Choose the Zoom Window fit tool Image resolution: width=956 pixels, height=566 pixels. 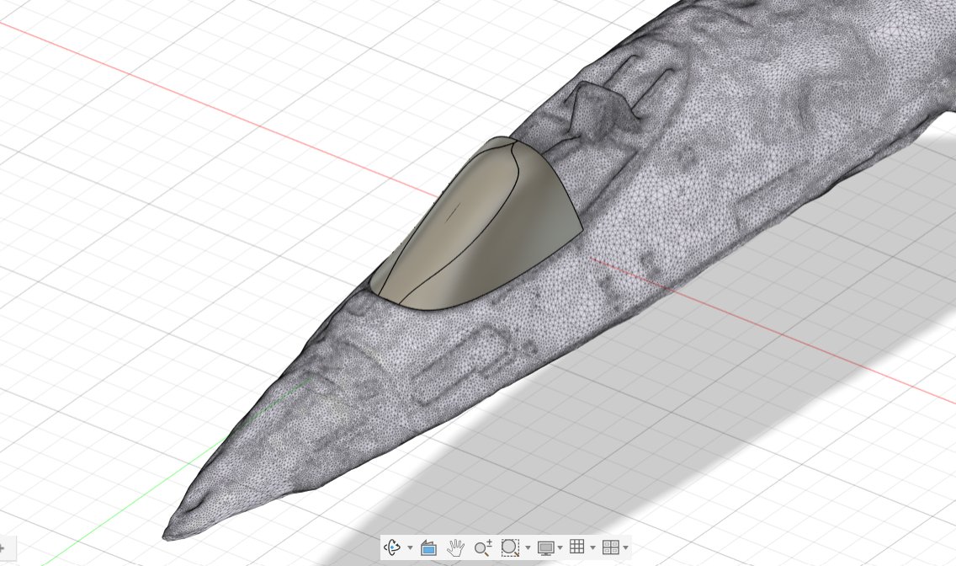click(510, 547)
